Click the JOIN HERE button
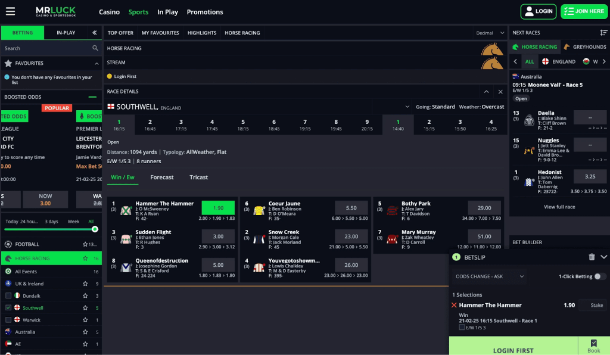The image size is (610, 355). [584, 11]
